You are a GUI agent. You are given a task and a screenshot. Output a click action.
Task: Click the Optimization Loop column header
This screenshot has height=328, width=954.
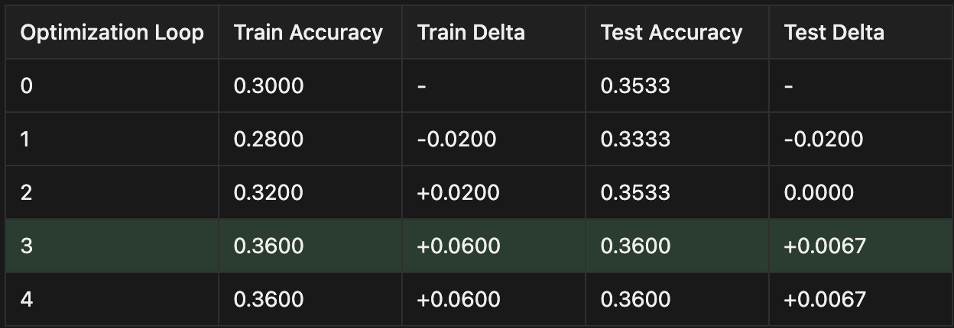click(x=112, y=33)
